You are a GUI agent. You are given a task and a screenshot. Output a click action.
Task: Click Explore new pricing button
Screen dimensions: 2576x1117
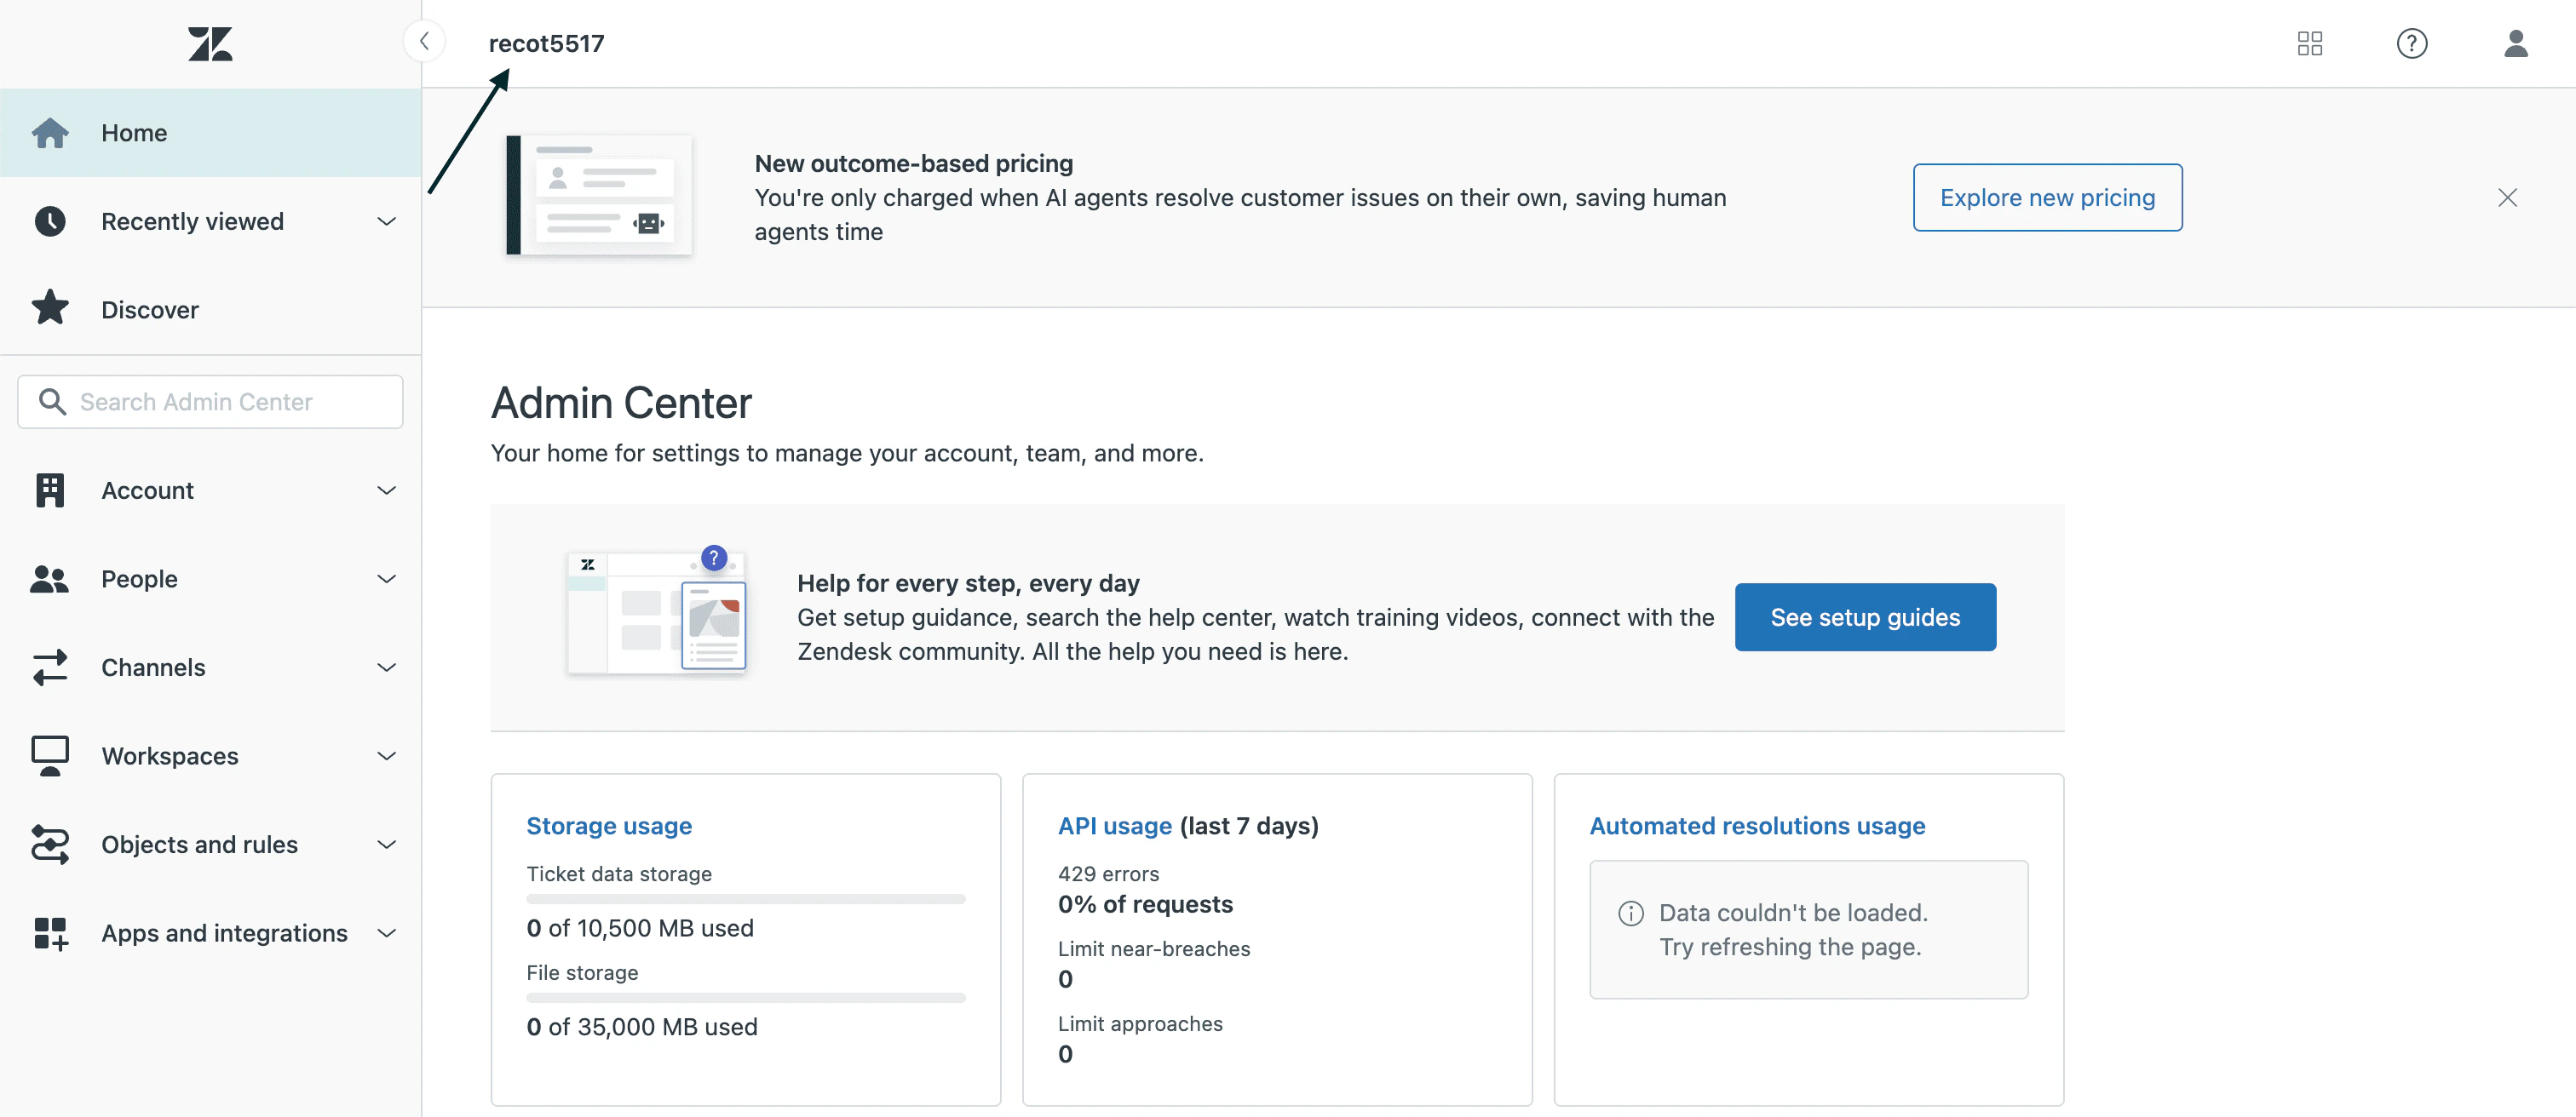[2046, 198]
